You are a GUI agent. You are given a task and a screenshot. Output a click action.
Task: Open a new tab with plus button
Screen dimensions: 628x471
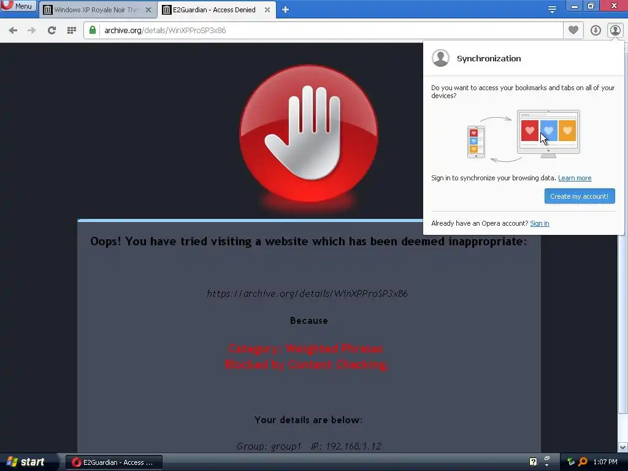click(x=285, y=10)
